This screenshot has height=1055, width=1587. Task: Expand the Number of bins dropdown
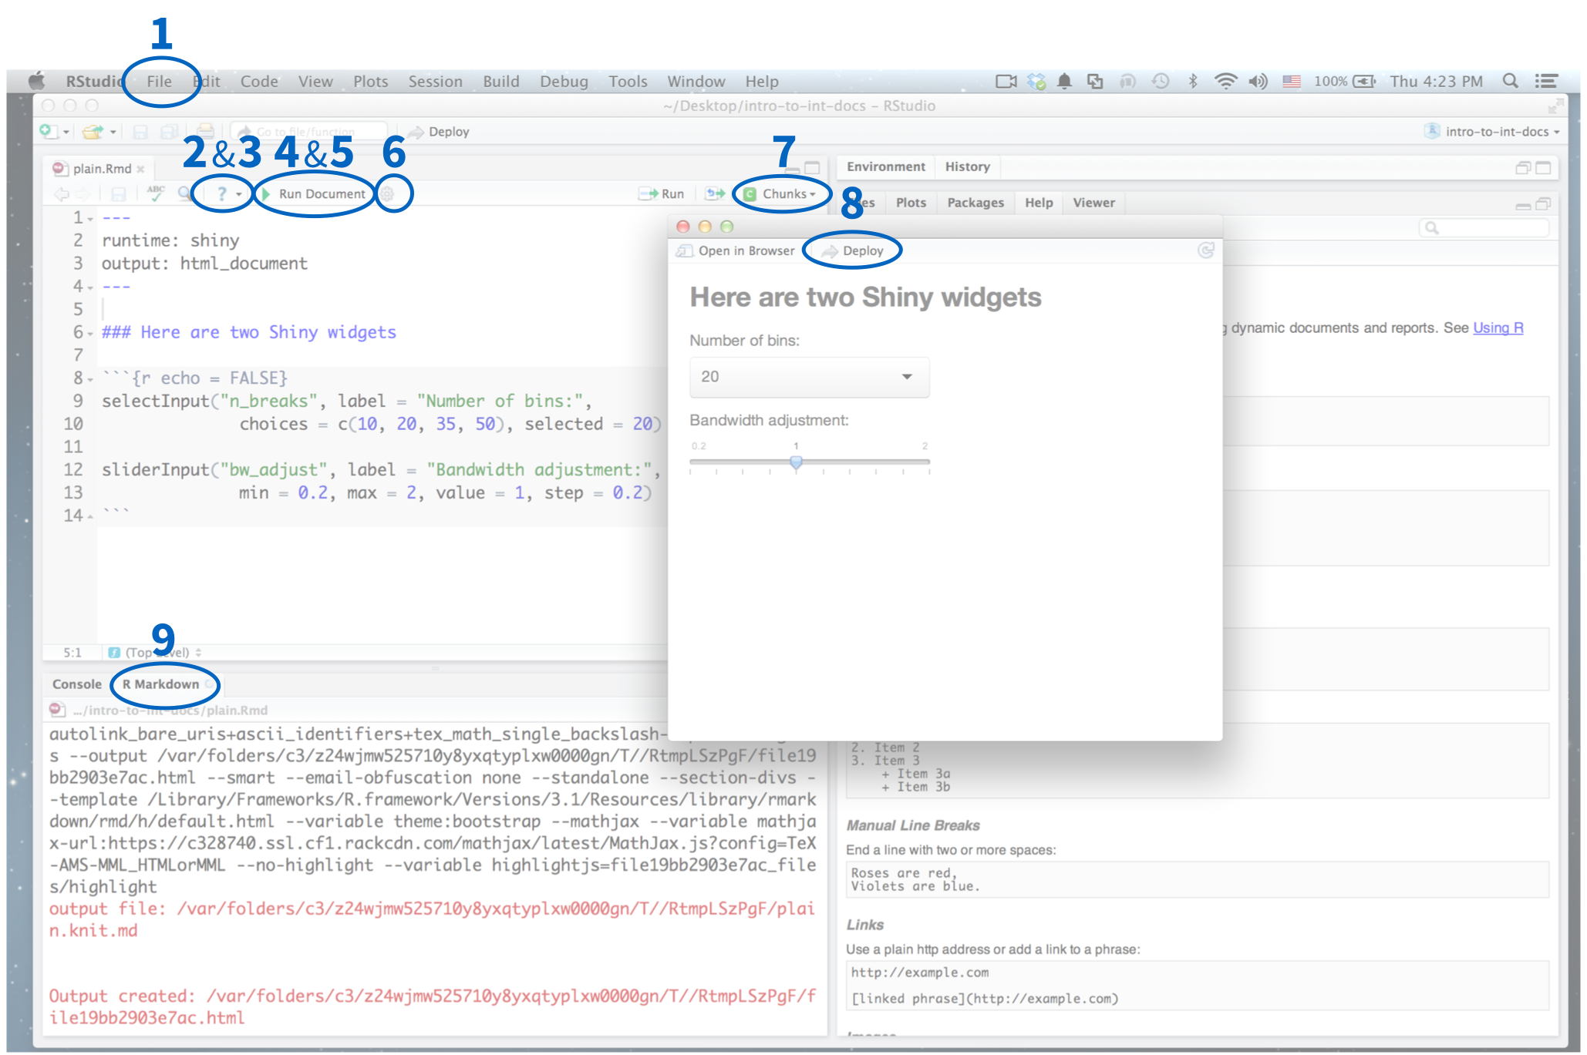click(x=808, y=378)
